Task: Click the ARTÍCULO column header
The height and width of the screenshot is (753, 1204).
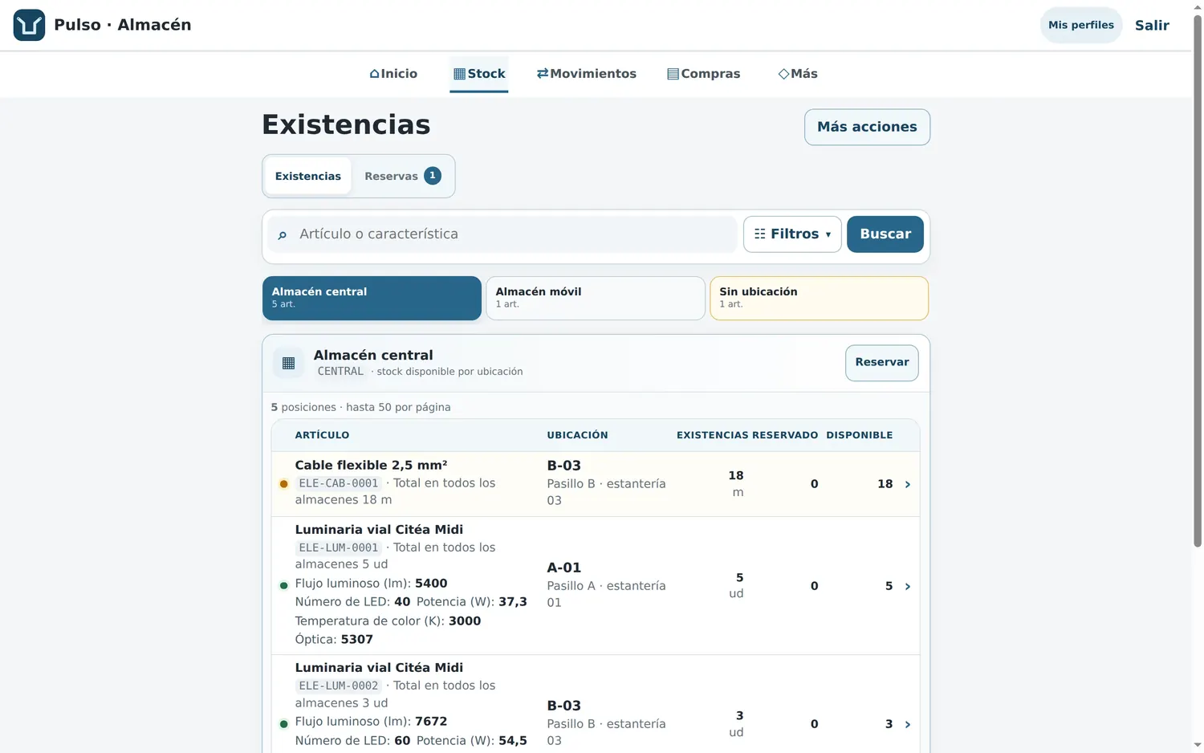Action: click(322, 435)
